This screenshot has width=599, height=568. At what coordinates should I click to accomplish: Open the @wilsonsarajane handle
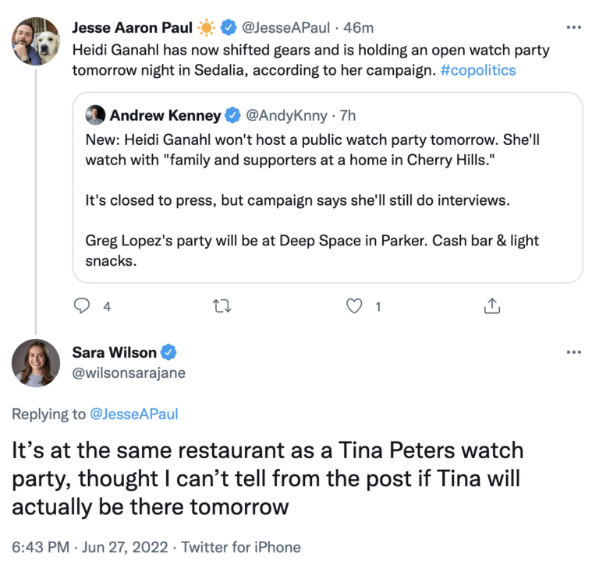pyautogui.click(x=129, y=372)
